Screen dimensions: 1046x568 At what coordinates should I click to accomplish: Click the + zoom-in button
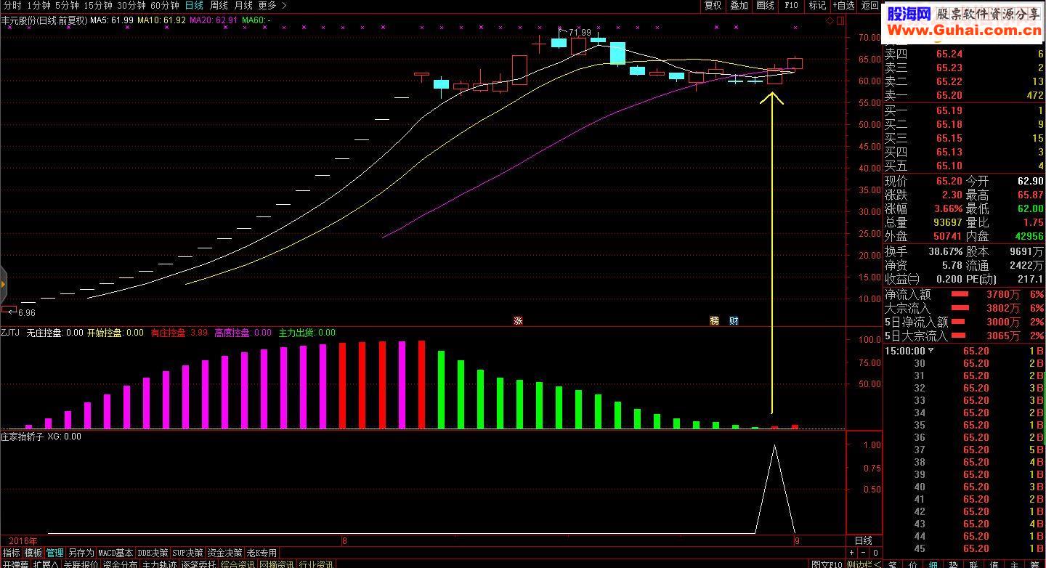[853, 553]
